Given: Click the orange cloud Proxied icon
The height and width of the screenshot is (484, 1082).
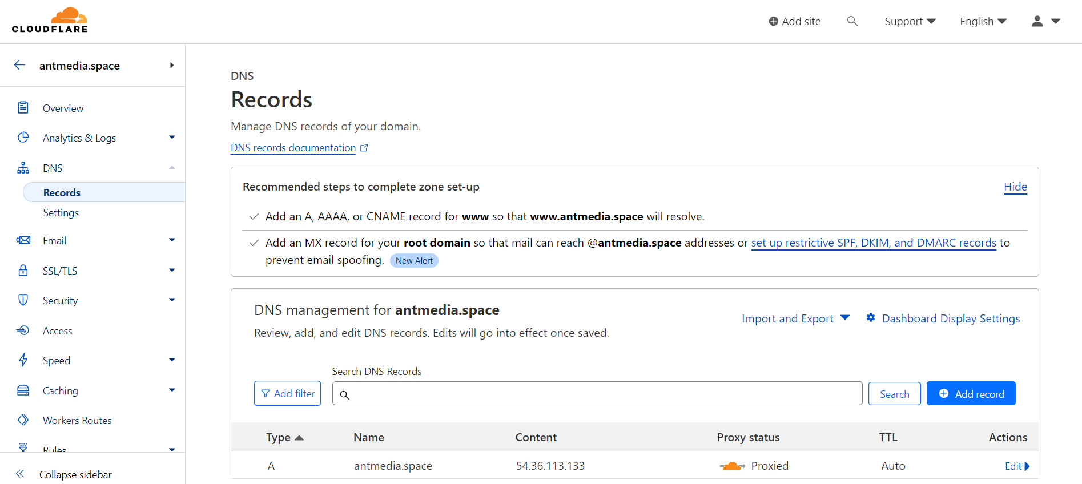Looking at the screenshot, I should pyautogui.click(x=732, y=466).
